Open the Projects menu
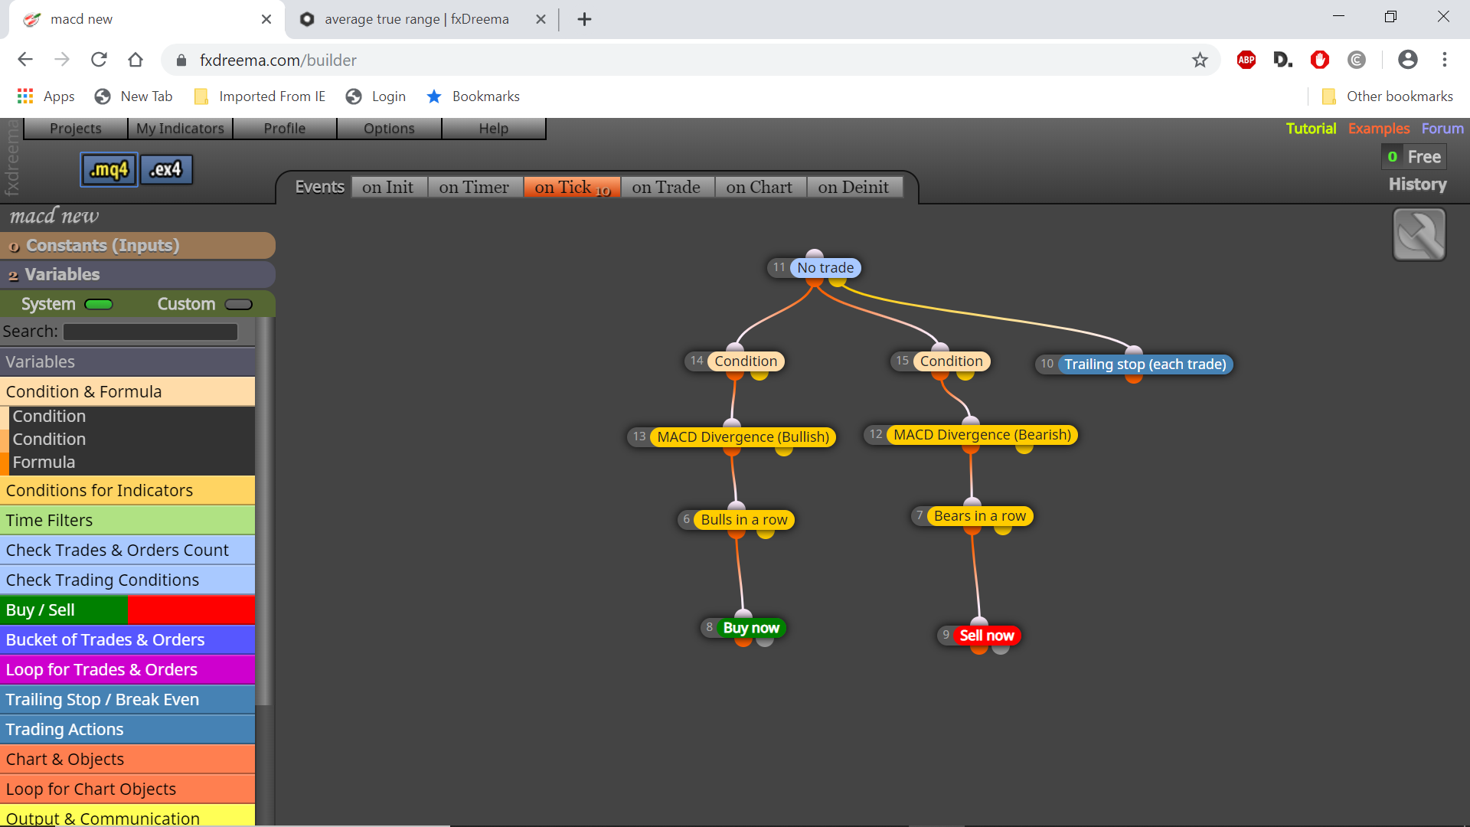This screenshot has height=827, width=1470. pos(75,128)
